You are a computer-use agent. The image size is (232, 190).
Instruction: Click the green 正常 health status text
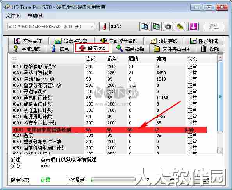point(46,180)
